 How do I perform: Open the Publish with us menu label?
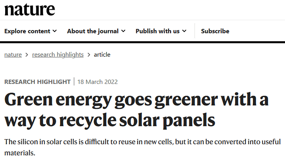(x=158, y=31)
